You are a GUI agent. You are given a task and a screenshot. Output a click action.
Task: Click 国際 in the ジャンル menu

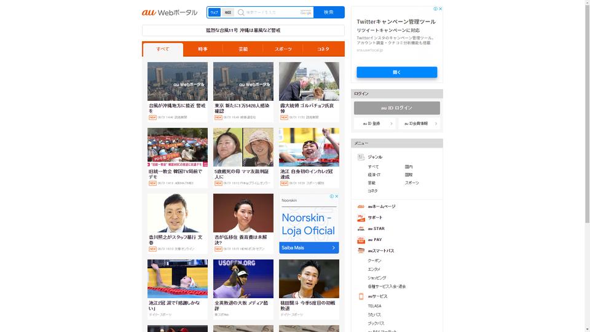pos(409,175)
